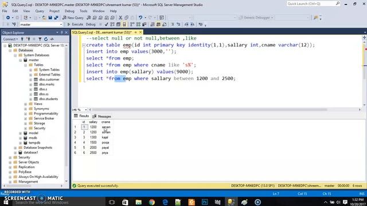This screenshot has height=206, width=367.
Task: Click the Filter funnel icon in Object Explorer
Action: click(40, 39)
